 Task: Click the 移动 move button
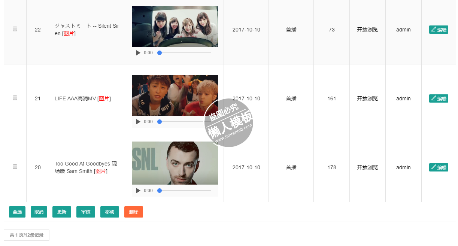click(110, 212)
